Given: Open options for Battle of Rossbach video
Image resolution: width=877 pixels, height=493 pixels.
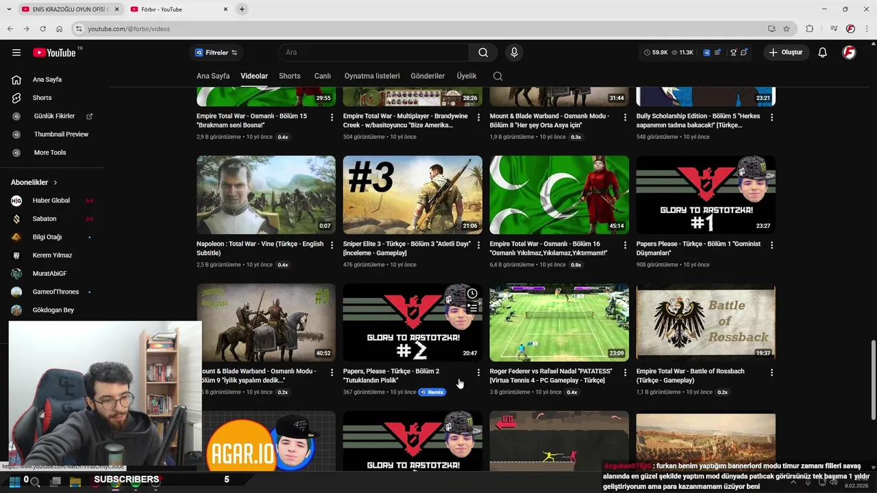Looking at the screenshot, I should 771,372.
